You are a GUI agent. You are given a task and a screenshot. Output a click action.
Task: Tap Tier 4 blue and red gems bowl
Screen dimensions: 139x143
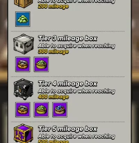click(60, 110)
